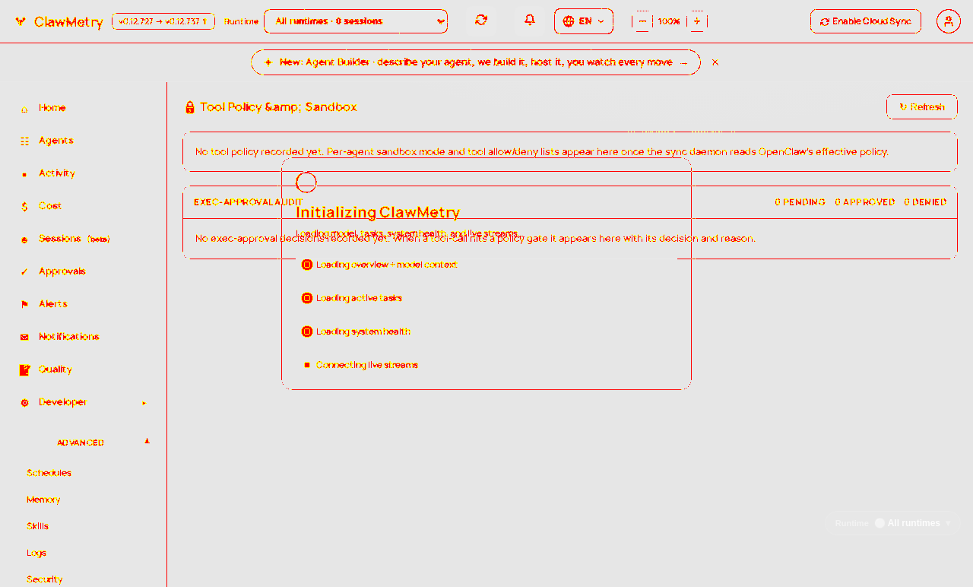
Task: Click the Loading overview + model context line
Action: pos(386,265)
